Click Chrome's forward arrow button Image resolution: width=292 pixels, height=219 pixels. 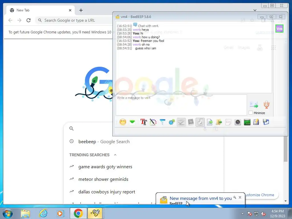point(19,20)
